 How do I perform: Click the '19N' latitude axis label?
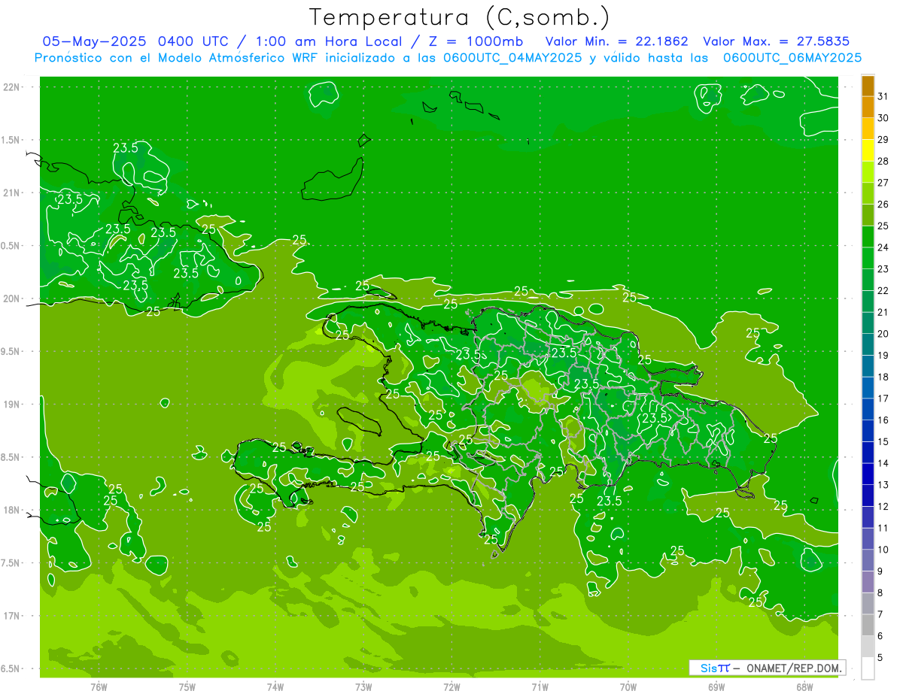pyautogui.click(x=12, y=405)
